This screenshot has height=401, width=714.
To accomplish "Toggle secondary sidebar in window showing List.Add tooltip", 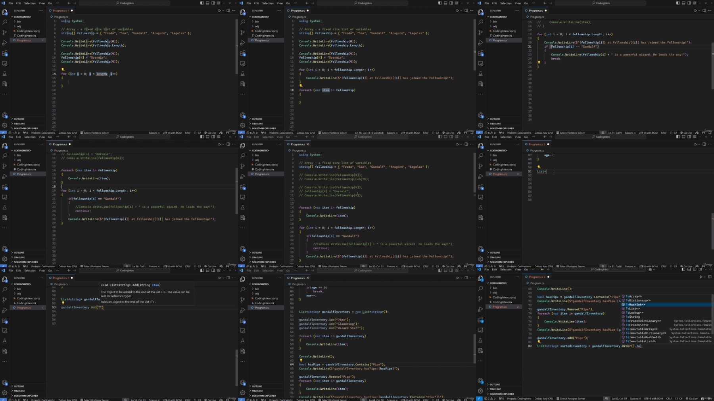I will click(213, 270).
